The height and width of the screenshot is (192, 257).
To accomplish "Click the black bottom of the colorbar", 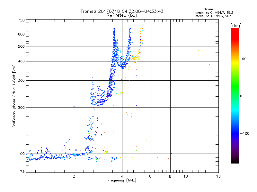I will click(235, 161).
